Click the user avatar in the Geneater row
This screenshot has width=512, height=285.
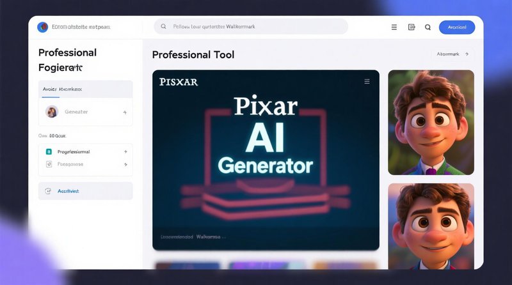(51, 112)
